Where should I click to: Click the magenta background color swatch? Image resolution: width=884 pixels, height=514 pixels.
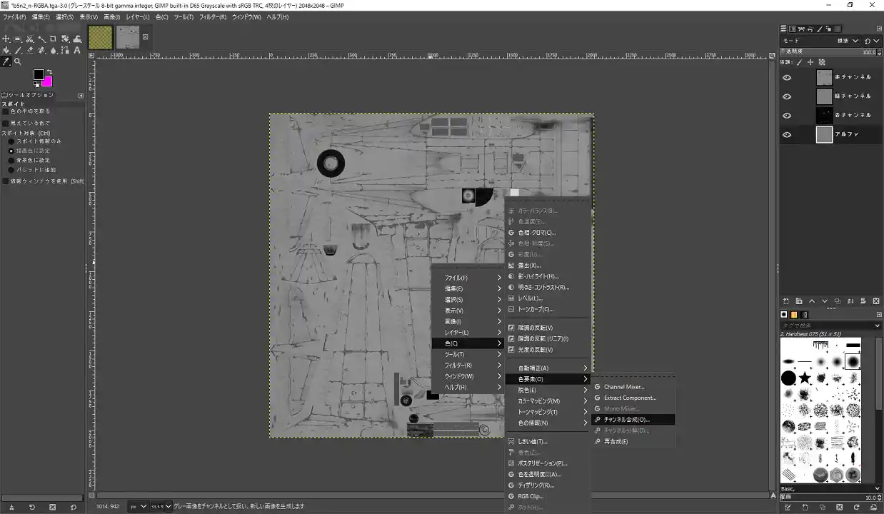[48, 81]
